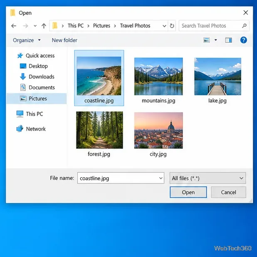Open Help with the question mark icon

244,40
